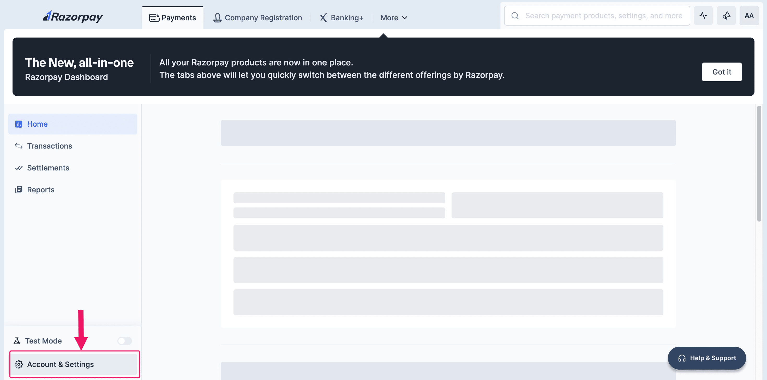Click the Razorpay logo

pyautogui.click(x=73, y=17)
